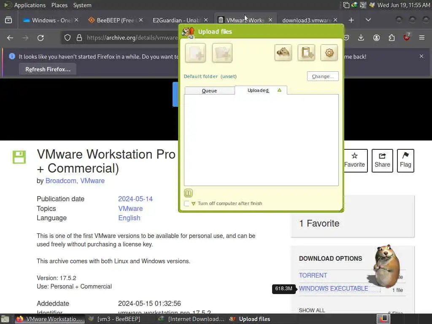
Task: Switch to the Queue tab
Action: (x=209, y=91)
